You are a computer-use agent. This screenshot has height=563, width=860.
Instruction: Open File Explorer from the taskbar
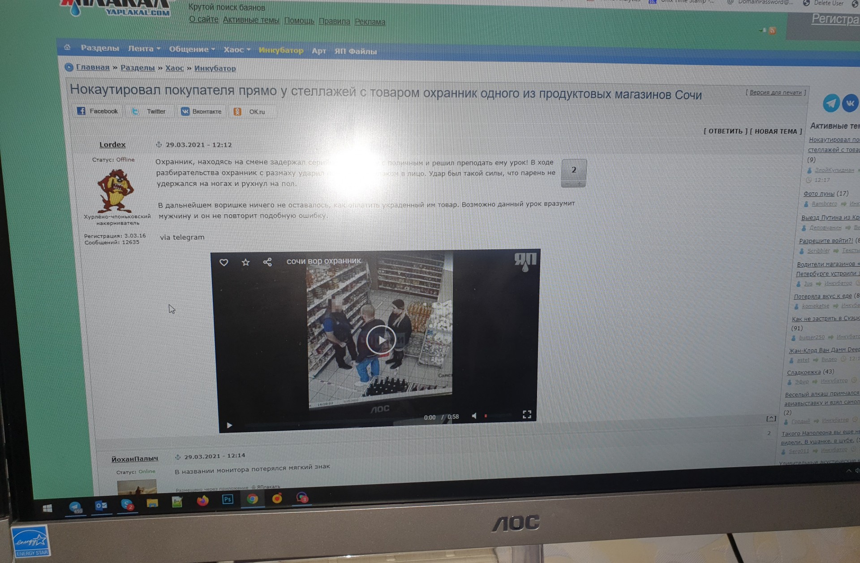point(152,503)
